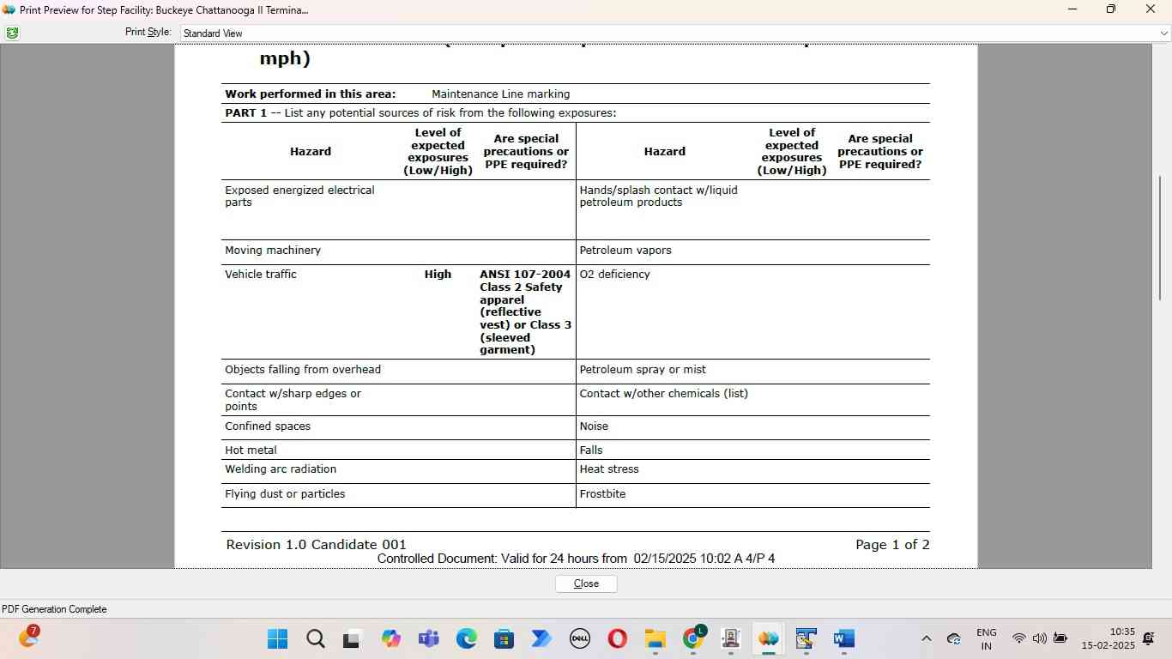The width and height of the screenshot is (1172, 659).
Task: Click the notification bell tray icon
Action: pos(1149,638)
